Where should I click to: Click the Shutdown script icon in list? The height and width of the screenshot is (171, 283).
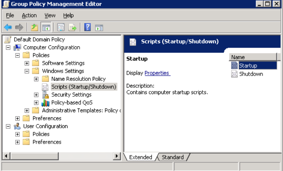pyautogui.click(x=234, y=74)
